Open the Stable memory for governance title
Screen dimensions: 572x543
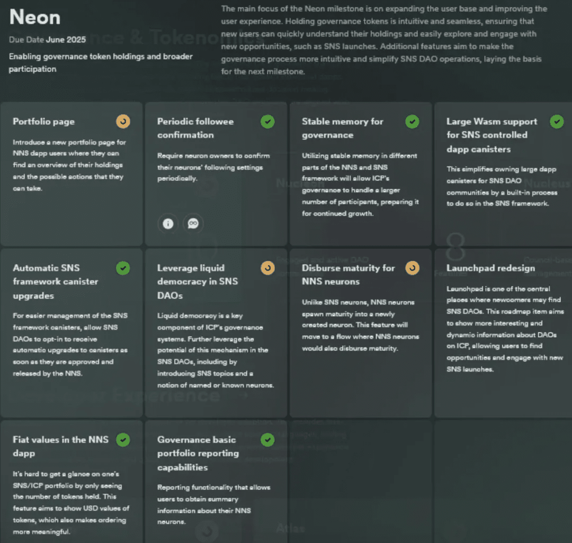tap(342, 128)
